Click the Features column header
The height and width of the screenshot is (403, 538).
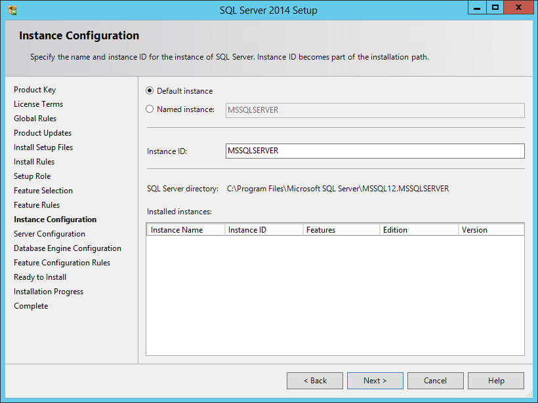click(341, 230)
